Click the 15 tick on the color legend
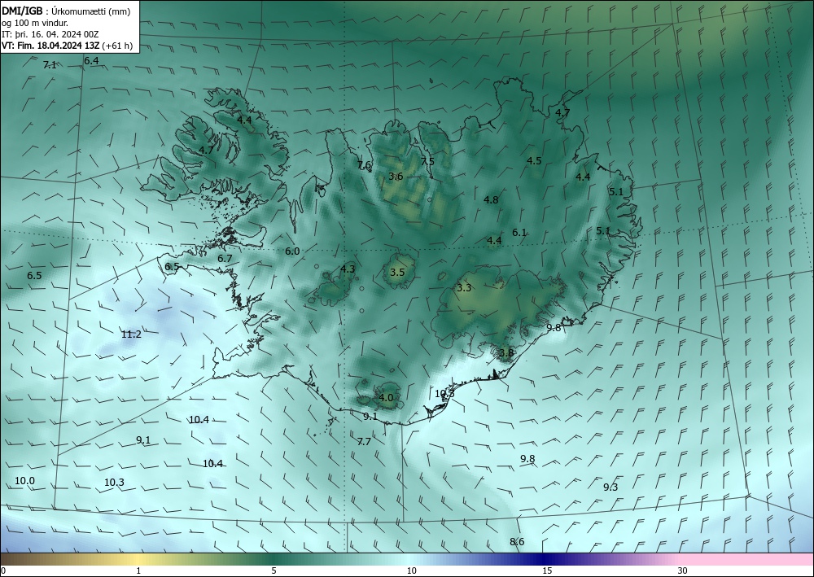This screenshot has height=577, width=814. pos(547,570)
